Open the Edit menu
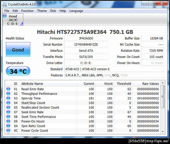The width and height of the screenshot is (170, 144). coord(15,11)
